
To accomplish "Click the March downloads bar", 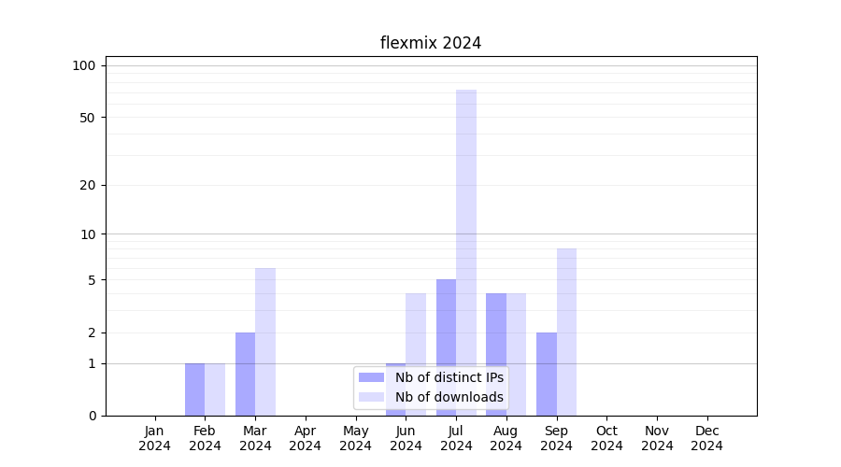I will click(265, 341).
